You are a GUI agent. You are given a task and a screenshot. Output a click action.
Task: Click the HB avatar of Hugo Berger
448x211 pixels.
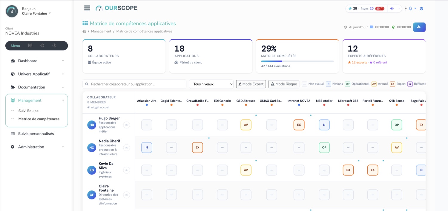pyautogui.click(x=92, y=125)
